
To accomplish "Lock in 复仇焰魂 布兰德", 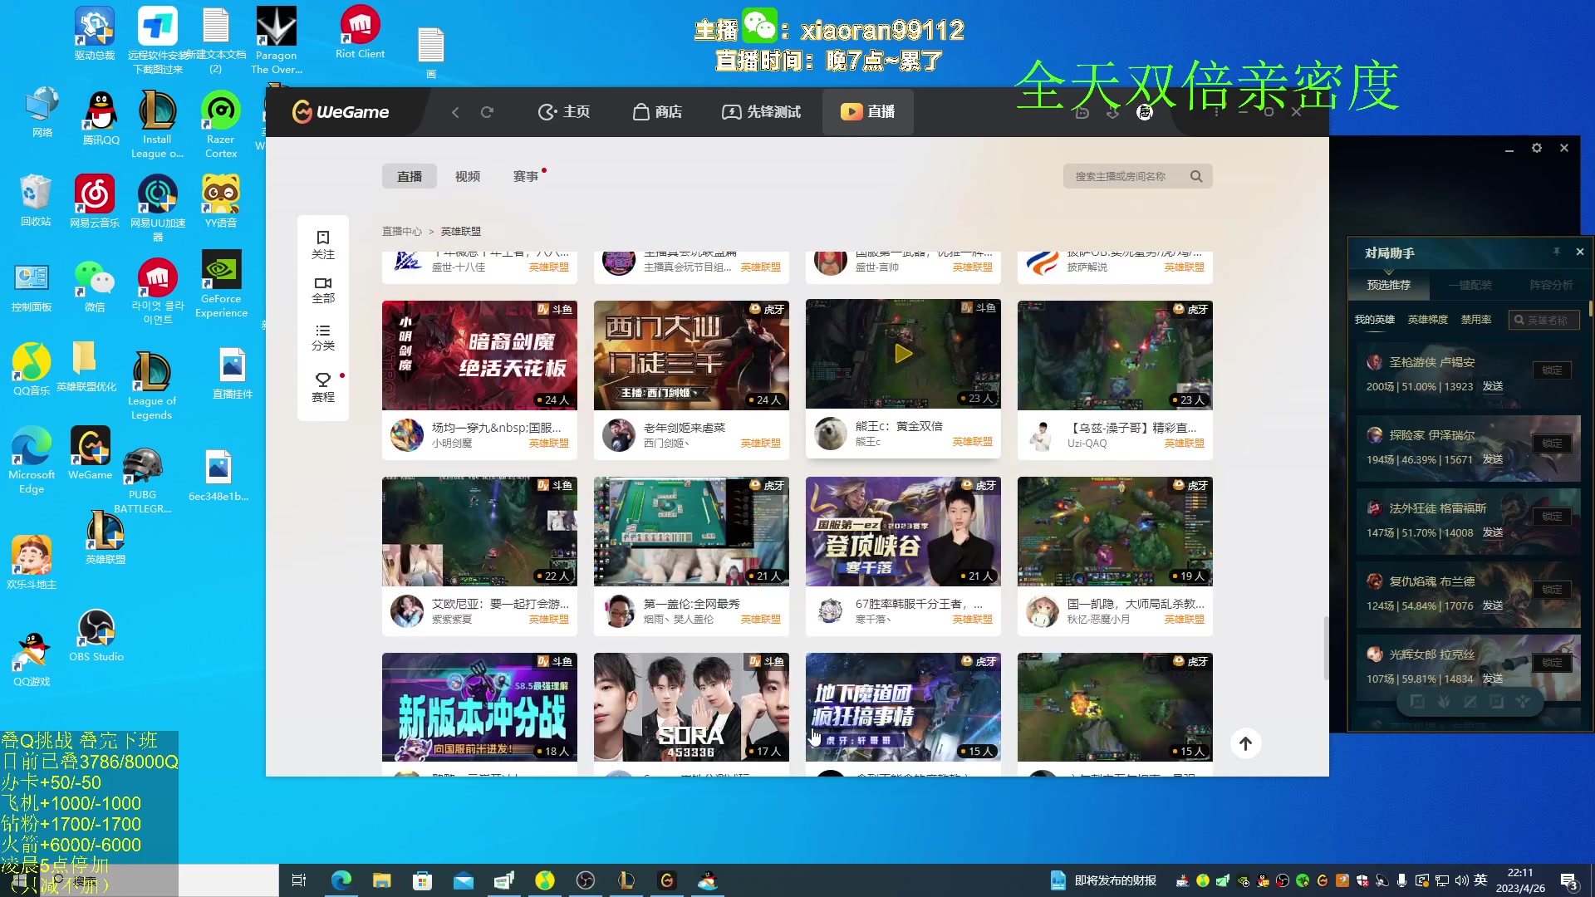I will click(x=1552, y=590).
